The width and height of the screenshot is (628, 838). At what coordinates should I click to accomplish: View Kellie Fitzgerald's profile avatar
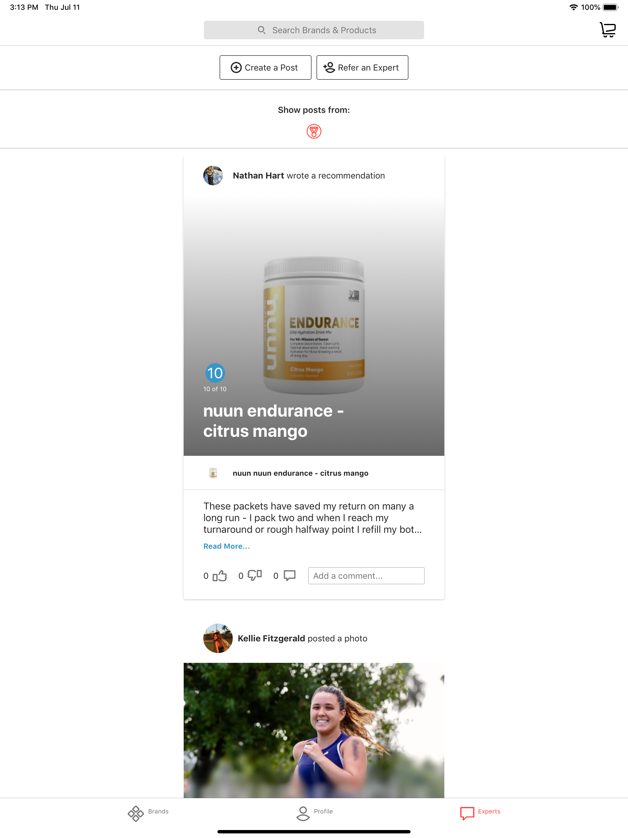point(218,638)
